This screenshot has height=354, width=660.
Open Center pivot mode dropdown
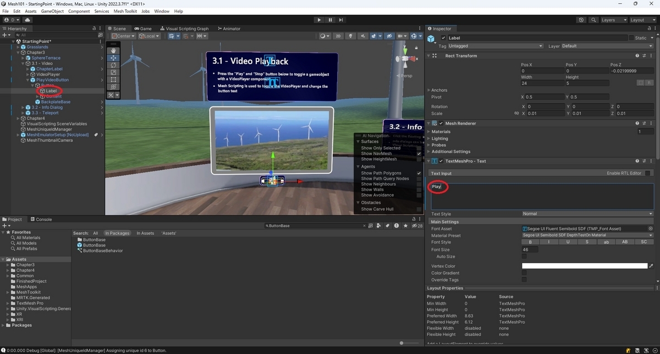point(124,36)
